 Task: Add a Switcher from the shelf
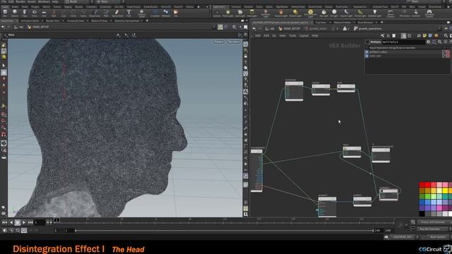pyautogui.click(x=416, y=13)
